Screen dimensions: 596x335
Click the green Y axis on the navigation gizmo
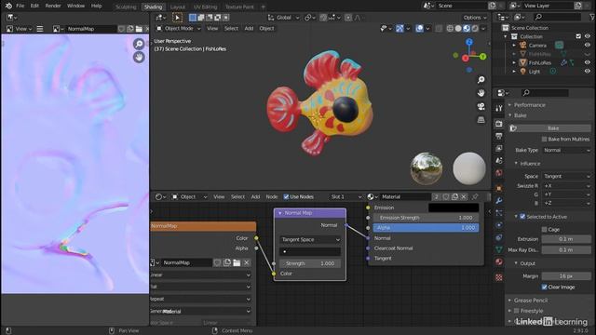coord(482,57)
